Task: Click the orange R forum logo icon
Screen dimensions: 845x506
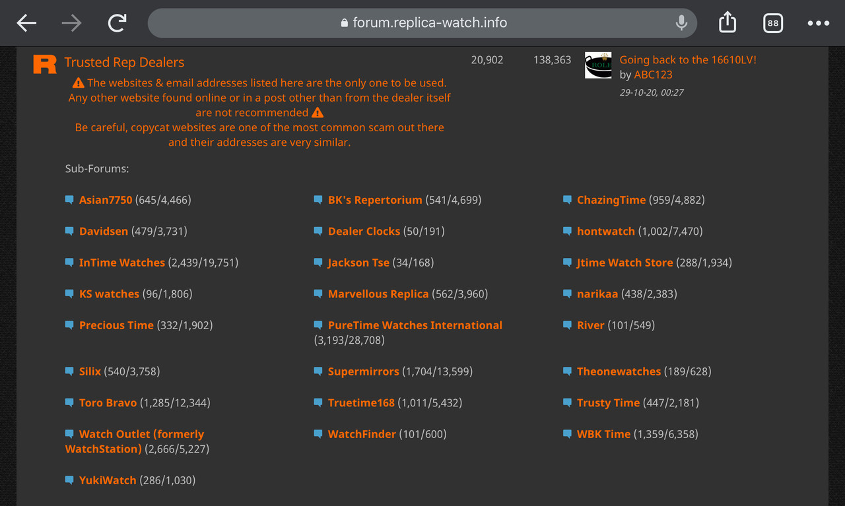Action: [45, 64]
